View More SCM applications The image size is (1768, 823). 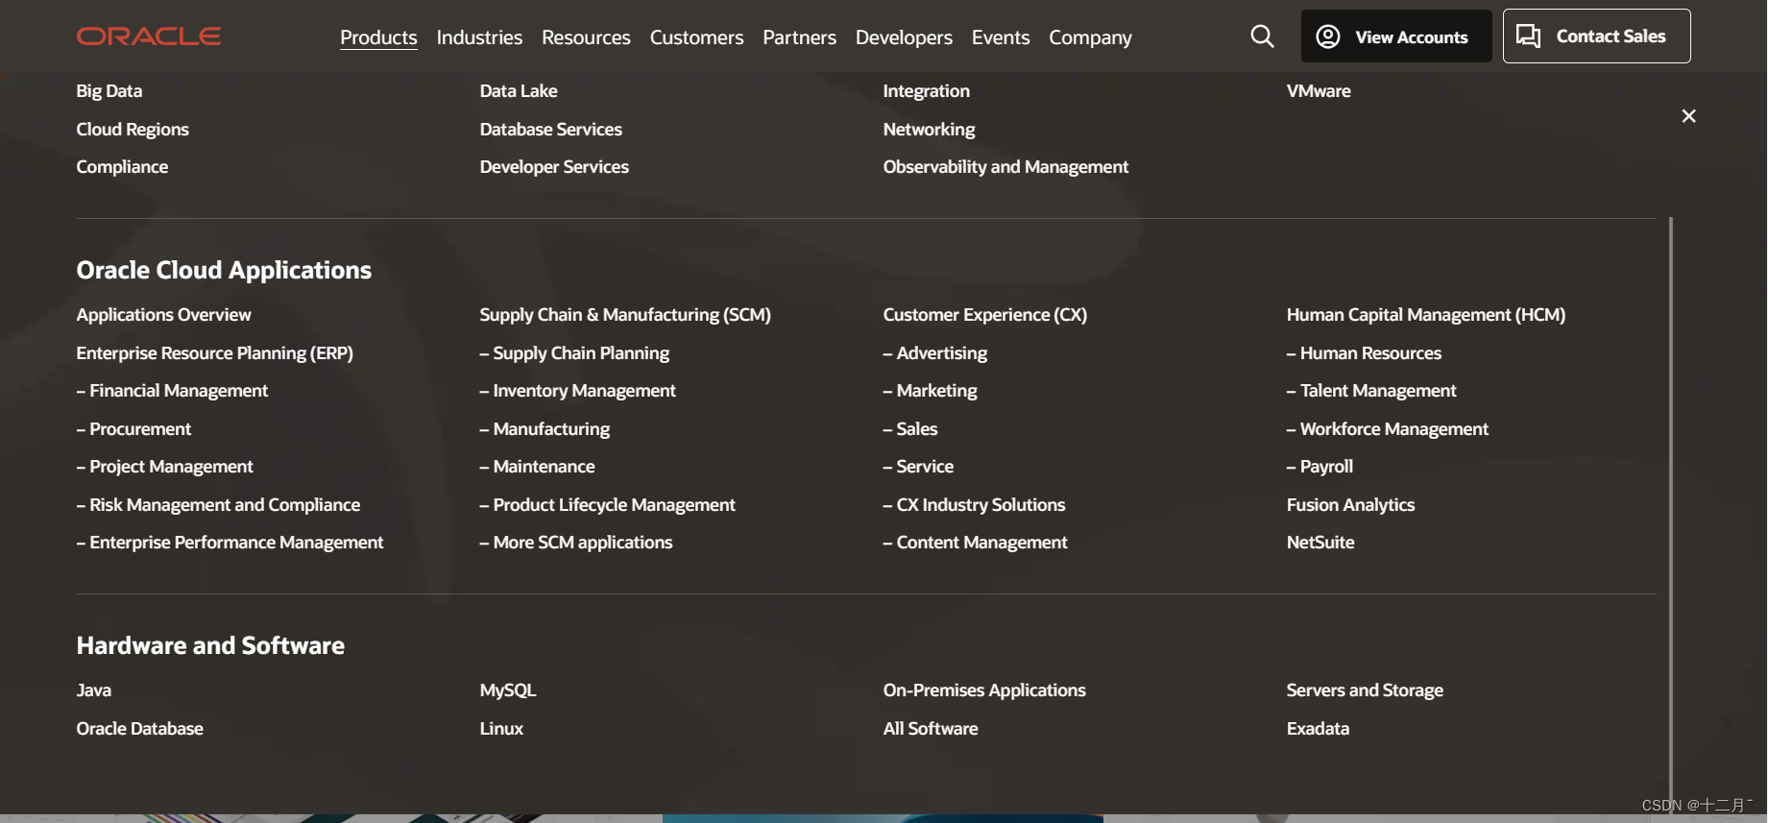tap(576, 543)
